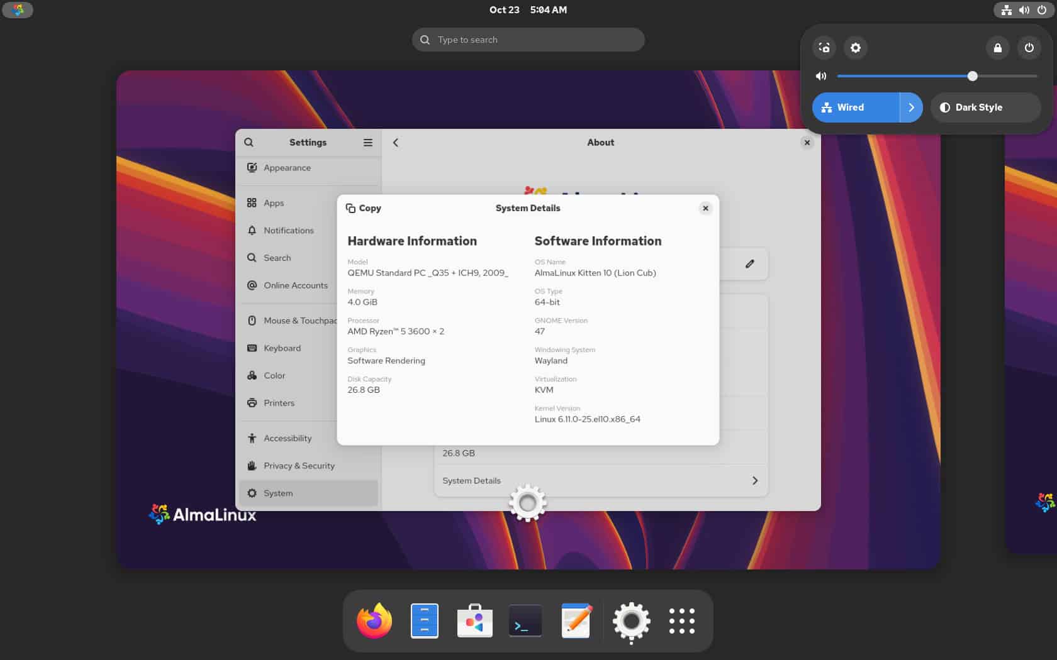Show all applications grid

click(x=682, y=621)
